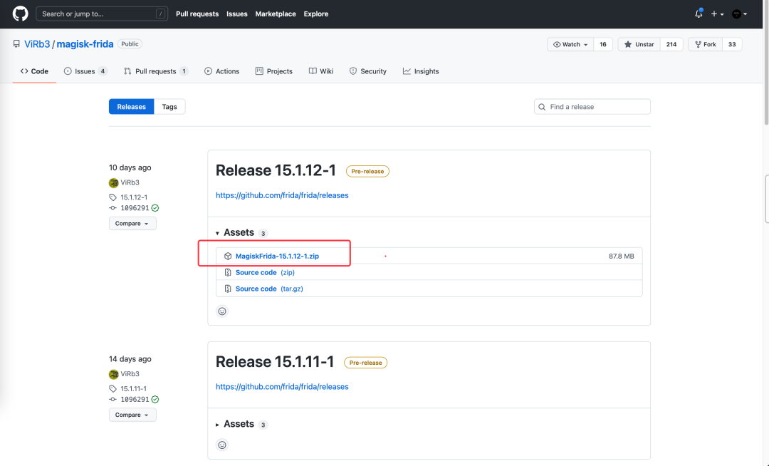Open the watchers count 16
The height and width of the screenshot is (466, 769).
point(603,44)
